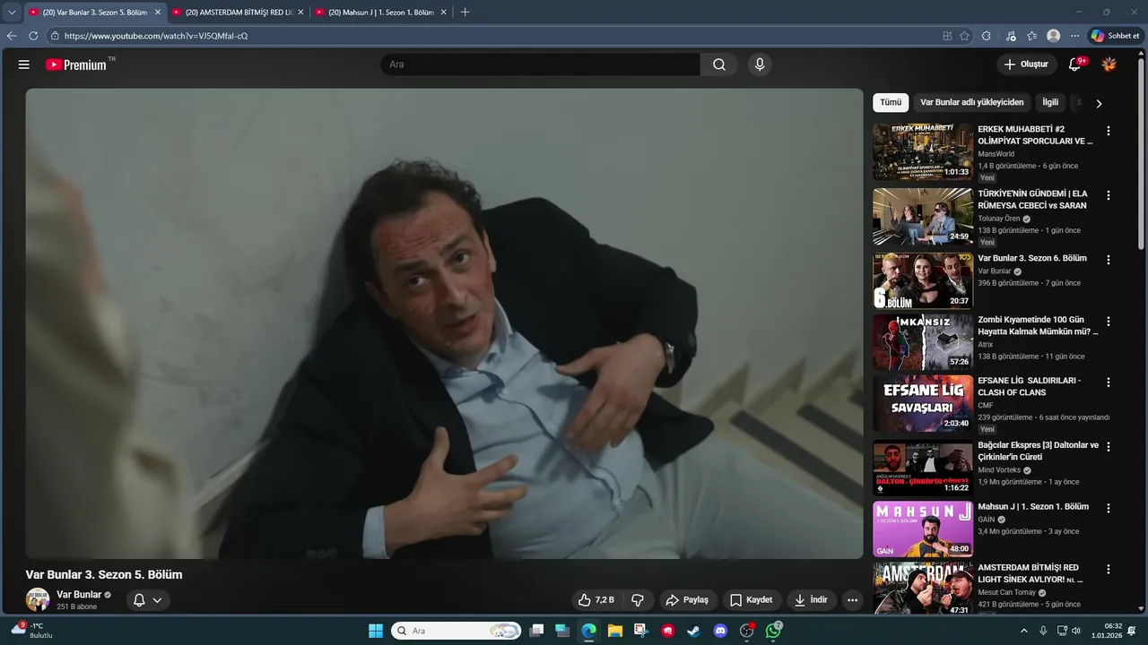1148x645 pixels.
Task: Click into the YouTube Ara search field
Action: (x=541, y=64)
